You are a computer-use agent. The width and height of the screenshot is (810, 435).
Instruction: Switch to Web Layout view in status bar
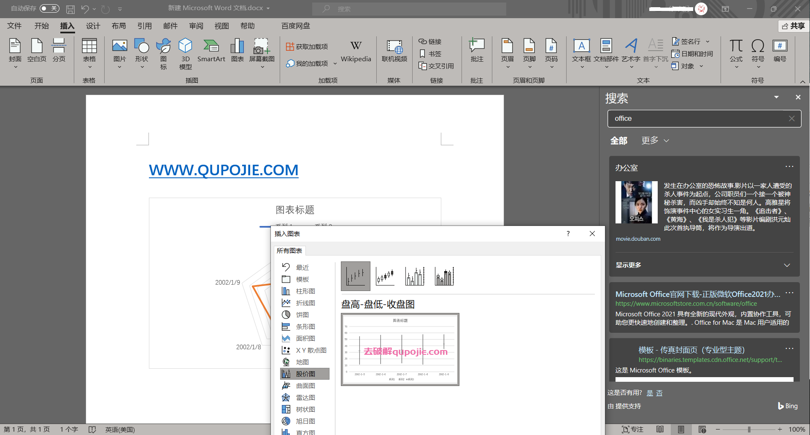(x=702, y=430)
